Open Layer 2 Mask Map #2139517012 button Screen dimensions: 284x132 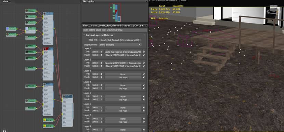123,66
